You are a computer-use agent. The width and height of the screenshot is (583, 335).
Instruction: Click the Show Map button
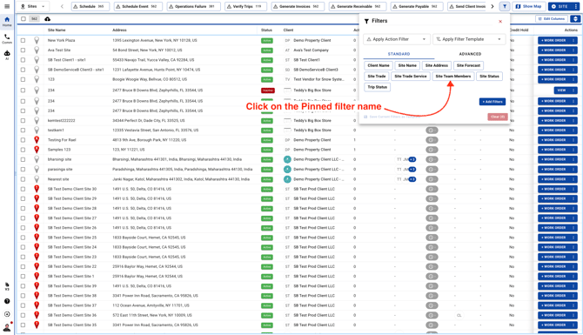pyautogui.click(x=529, y=6)
